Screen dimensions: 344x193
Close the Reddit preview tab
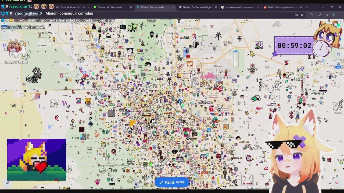[x=301, y=7]
